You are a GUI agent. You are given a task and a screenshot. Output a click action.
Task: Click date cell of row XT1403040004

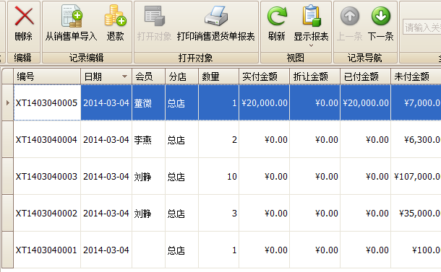coord(106,139)
